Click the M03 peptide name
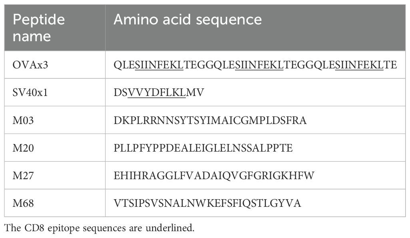Viewport: 410px width, 238px height. point(24,120)
